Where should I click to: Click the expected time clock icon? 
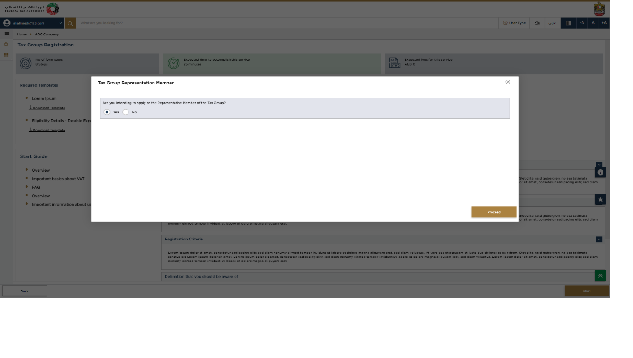pyautogui.click(x=173, y=63)
